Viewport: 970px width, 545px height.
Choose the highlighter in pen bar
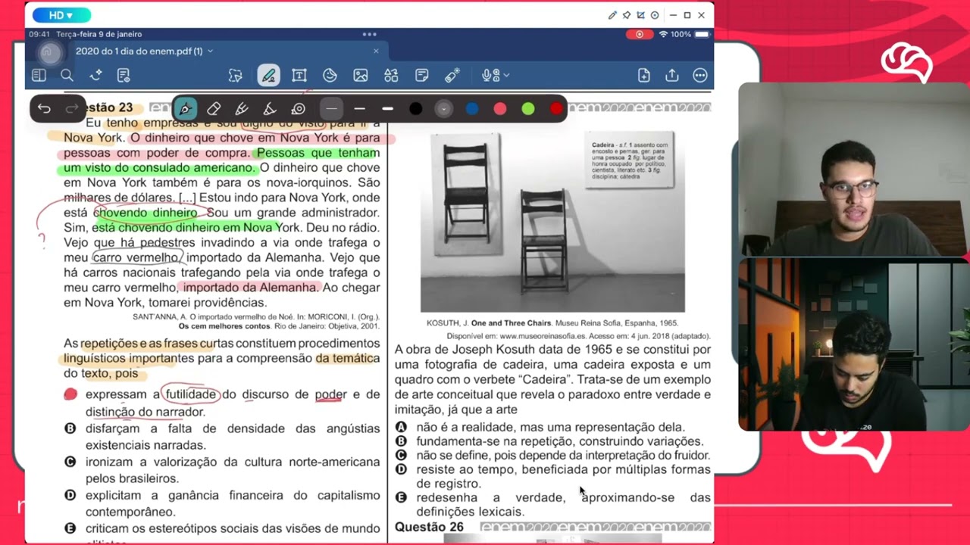tap(270, 109)
